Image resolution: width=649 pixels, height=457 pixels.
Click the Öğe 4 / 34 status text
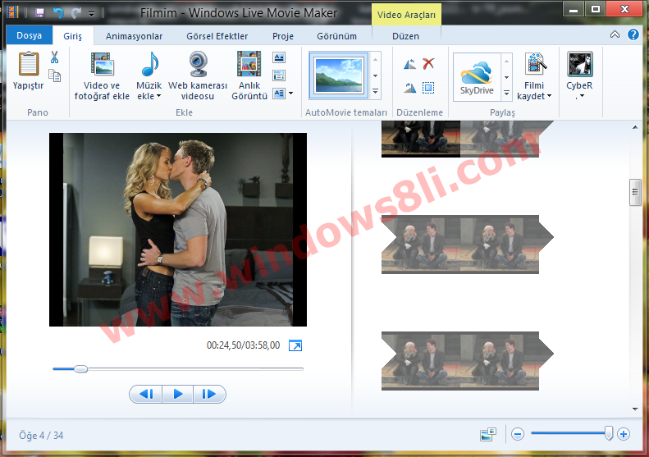click(41, 436)
